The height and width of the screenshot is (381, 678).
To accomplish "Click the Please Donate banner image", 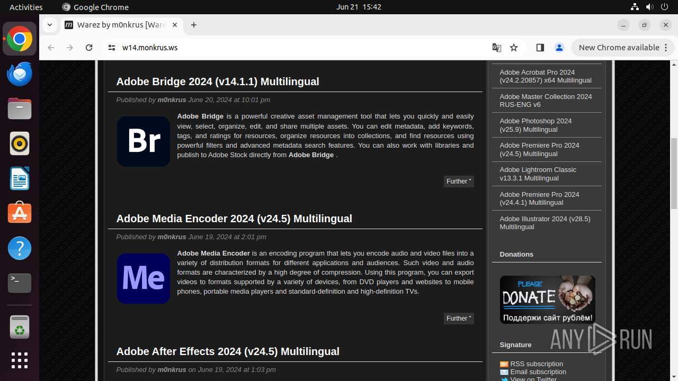I will (547, 300).
